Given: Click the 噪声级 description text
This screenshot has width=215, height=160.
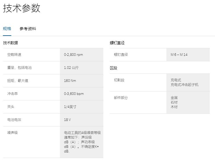Looking at the screenshot, I should tap(82, 142).
